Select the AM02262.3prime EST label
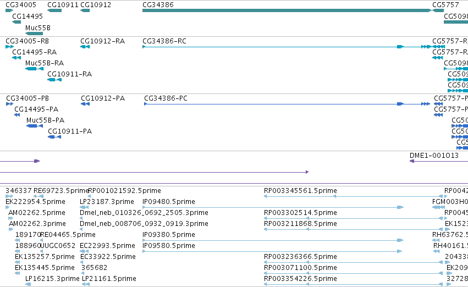 [x=37, y=223]
